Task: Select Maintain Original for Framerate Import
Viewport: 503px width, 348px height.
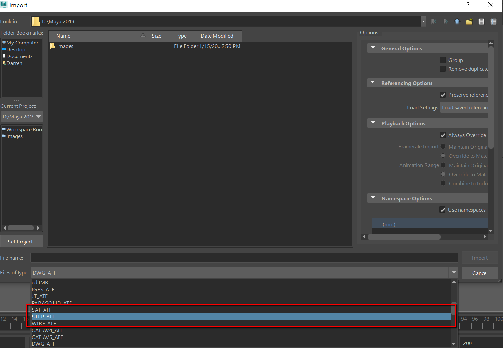Action: click(x=443, y=146)
